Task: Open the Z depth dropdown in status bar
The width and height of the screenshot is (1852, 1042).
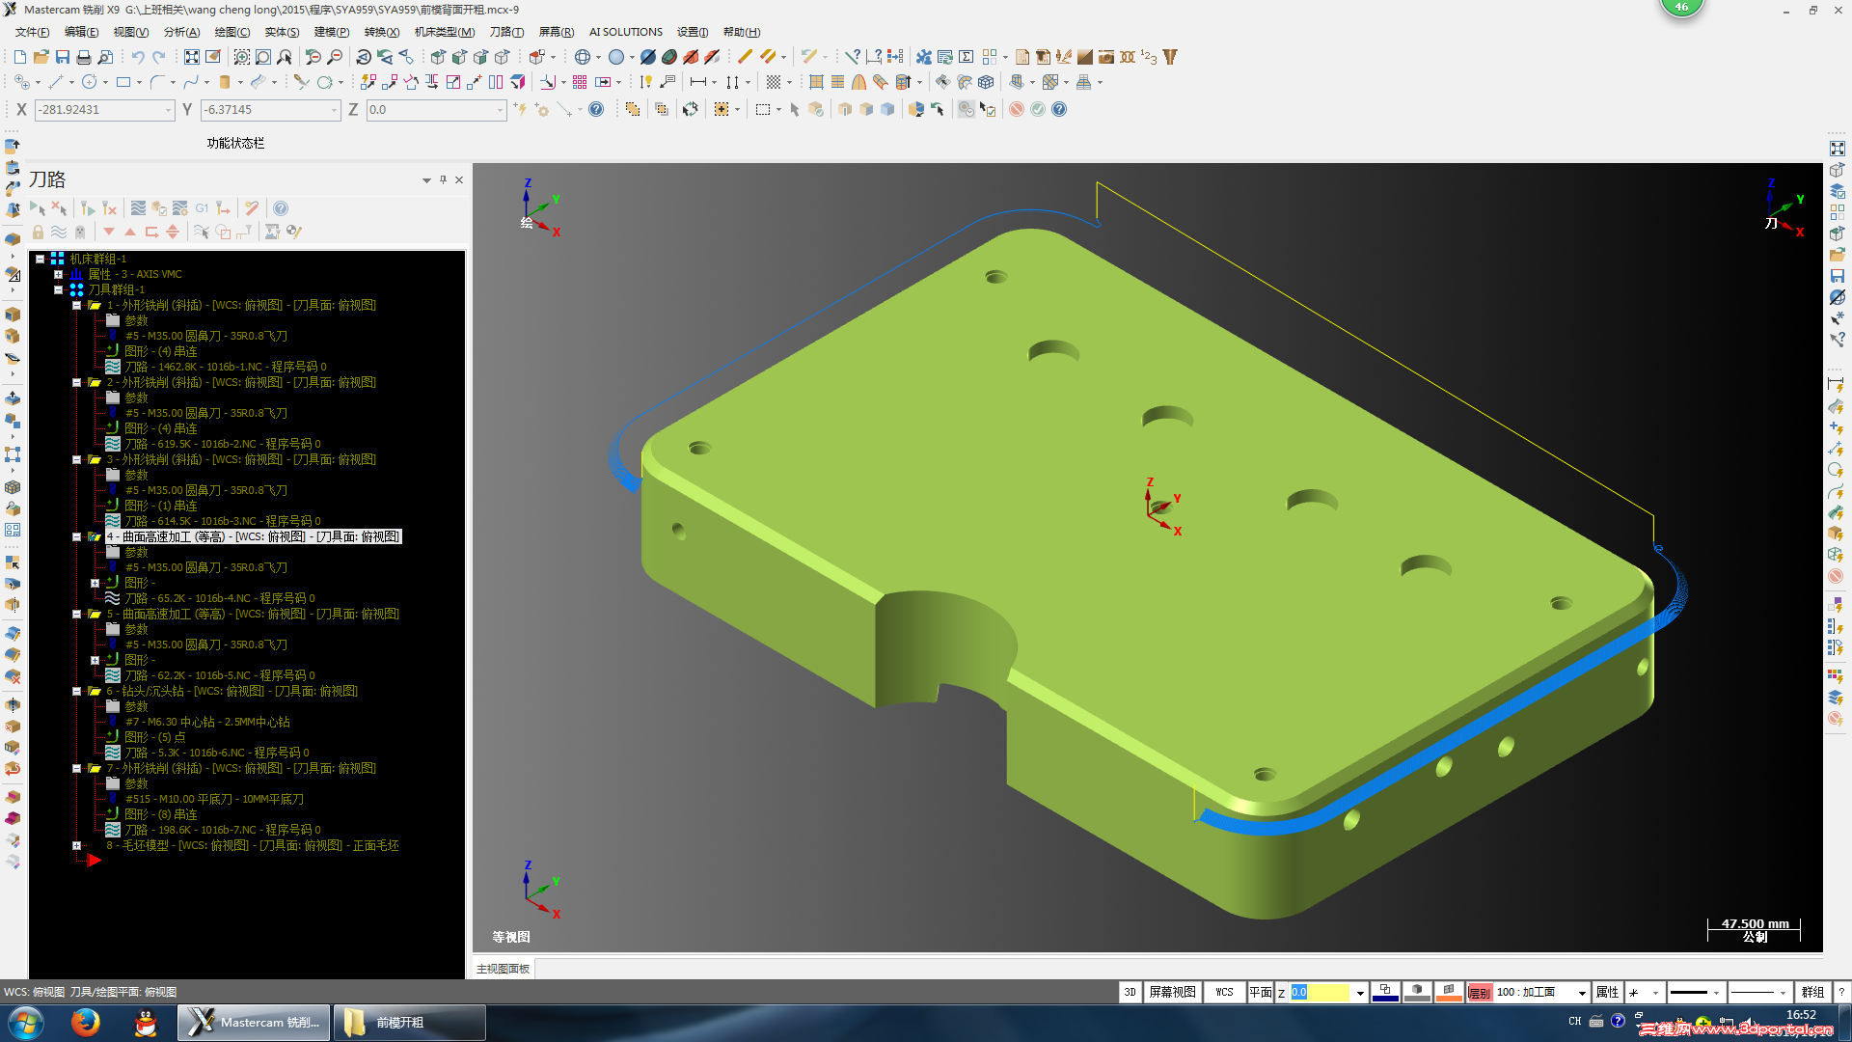Action: point(1360,993)
